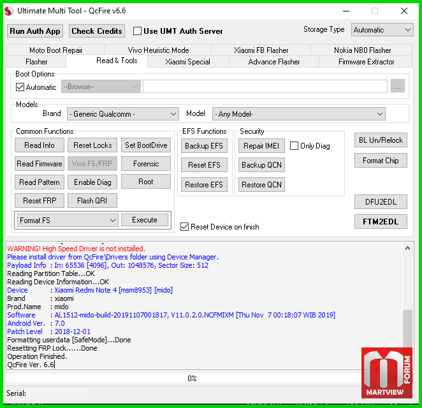Viewport: 422px width, 408px height.
Task: Open the --Browse-- boot dropdown
Action: point(101,87)
